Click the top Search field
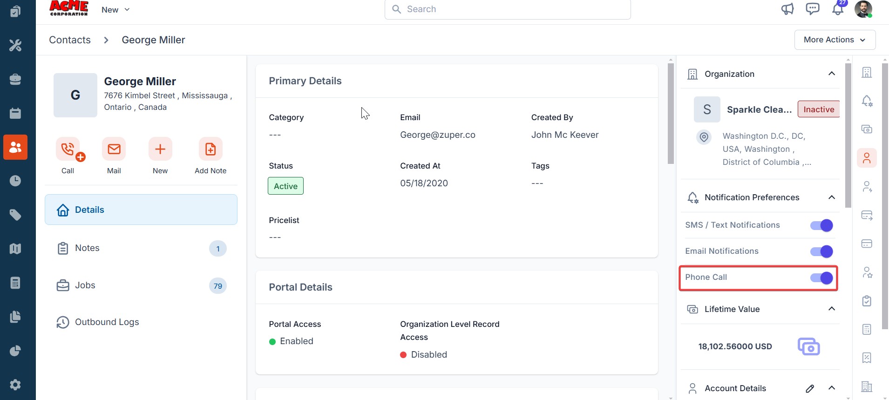Screen dimensions: 889x400 click(508, 9)
